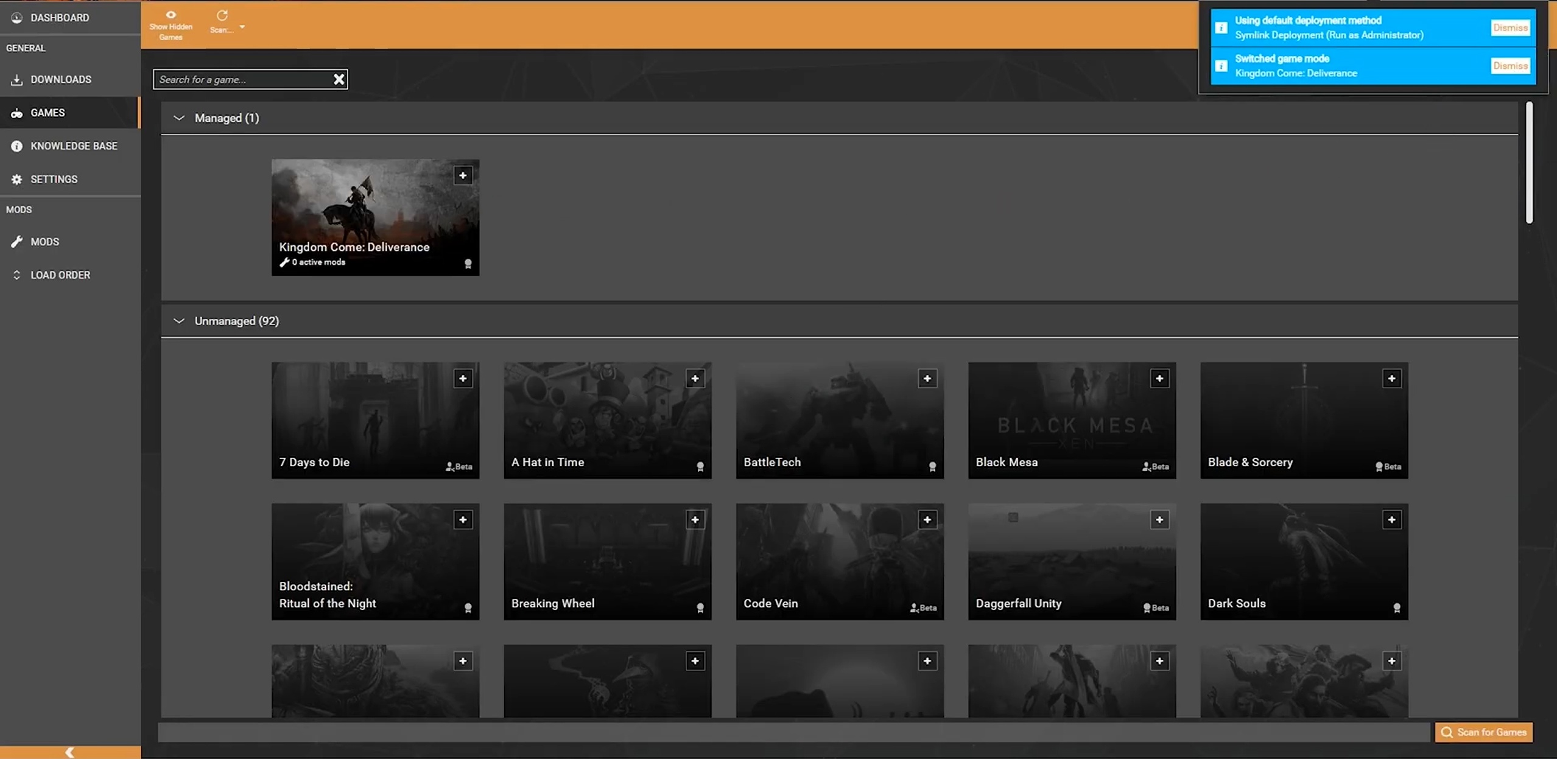Click badge icon on Breaking Wheel
1557x759 pixels.
click(700, 608)
